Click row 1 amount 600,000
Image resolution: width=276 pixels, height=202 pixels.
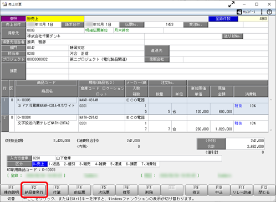click(x=226, y=112)
